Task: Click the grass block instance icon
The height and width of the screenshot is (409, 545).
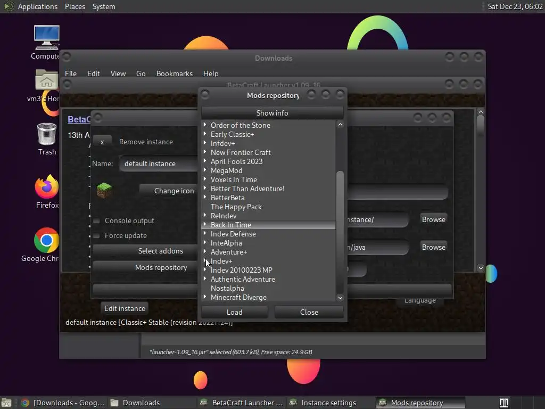Action: (x=104, y=190)
